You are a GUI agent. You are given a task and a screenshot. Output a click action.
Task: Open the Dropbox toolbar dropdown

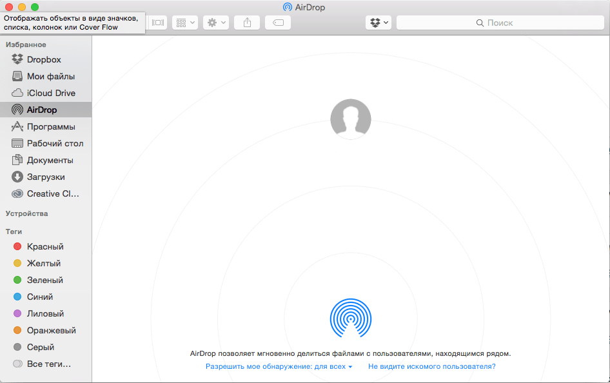[x=379, y=23]
